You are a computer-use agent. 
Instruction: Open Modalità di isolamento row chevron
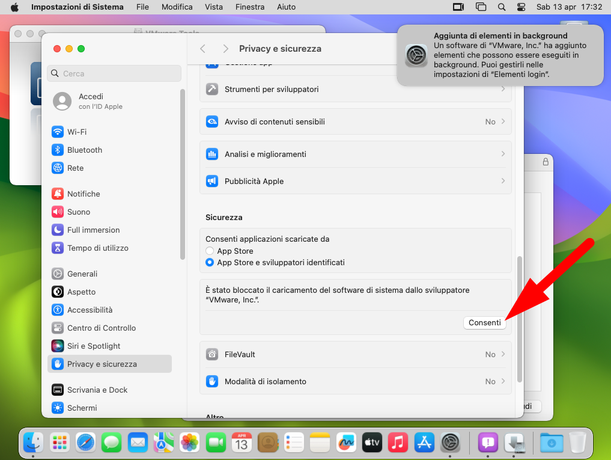pyautogui.click(x=503, y=381)
